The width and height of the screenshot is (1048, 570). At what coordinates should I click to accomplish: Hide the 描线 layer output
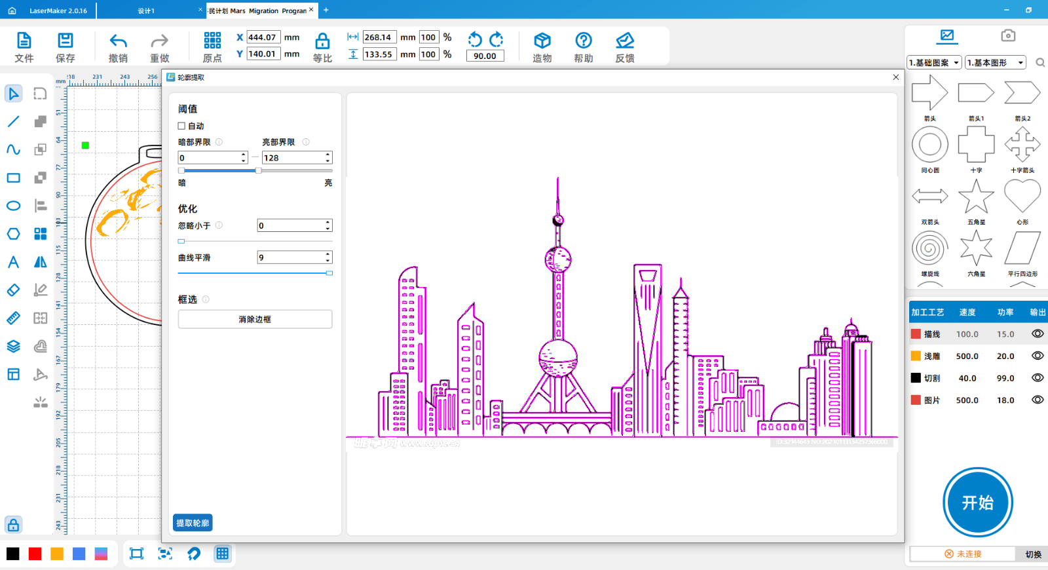[x=1038, y=333]
